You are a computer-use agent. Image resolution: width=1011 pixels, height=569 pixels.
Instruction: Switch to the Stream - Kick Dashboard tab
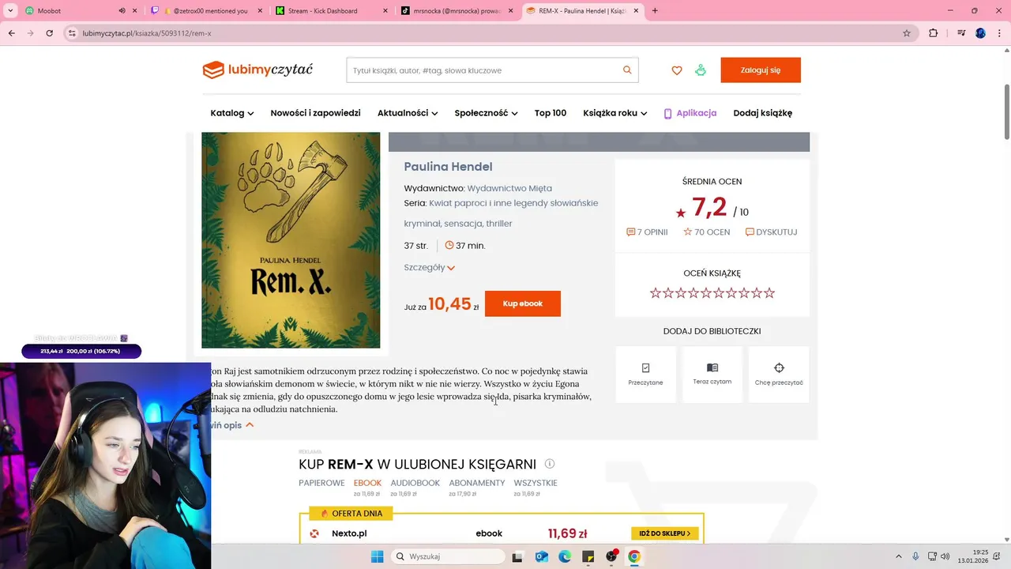pyautogui.click(x=332, y=11)
